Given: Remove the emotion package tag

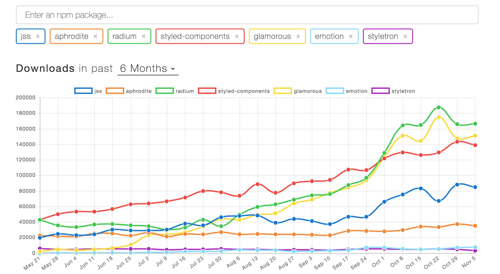Looking at the screenshot, I should click(351, 37).
